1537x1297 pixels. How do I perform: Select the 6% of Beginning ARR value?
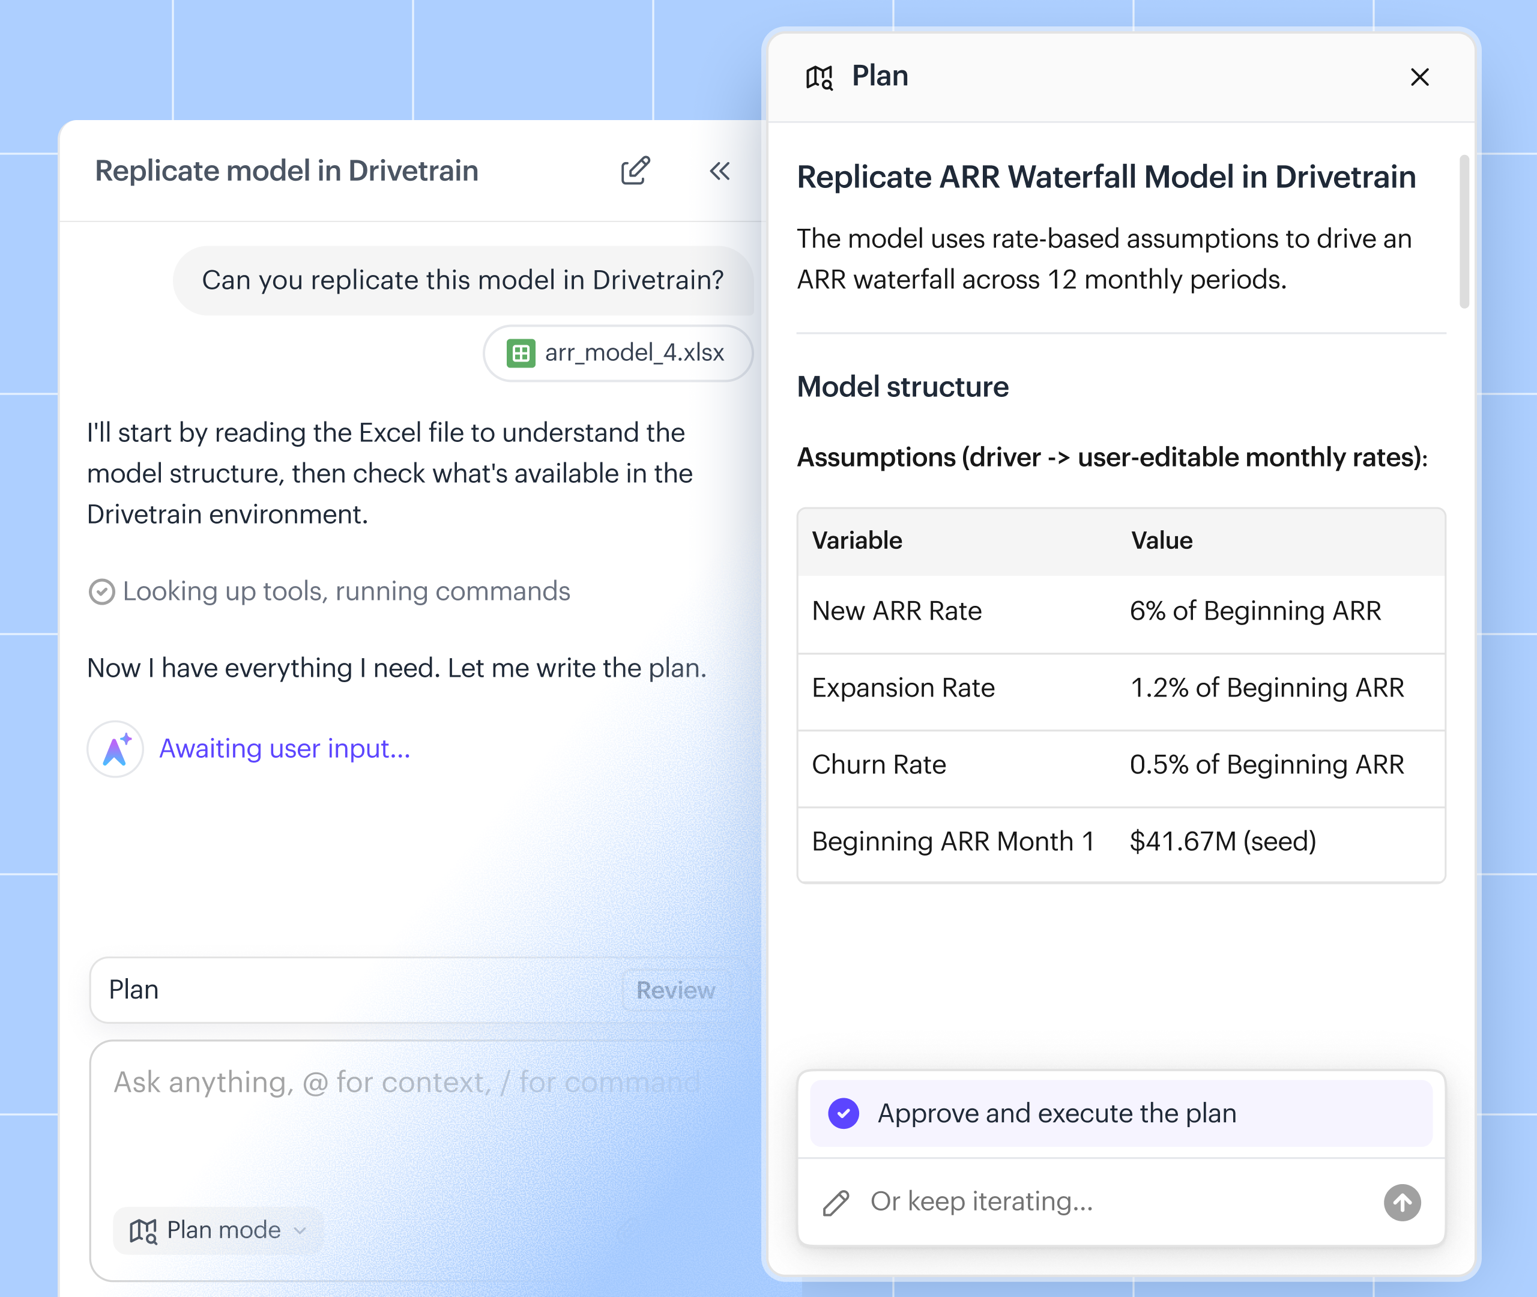[x=1255, y=611]
